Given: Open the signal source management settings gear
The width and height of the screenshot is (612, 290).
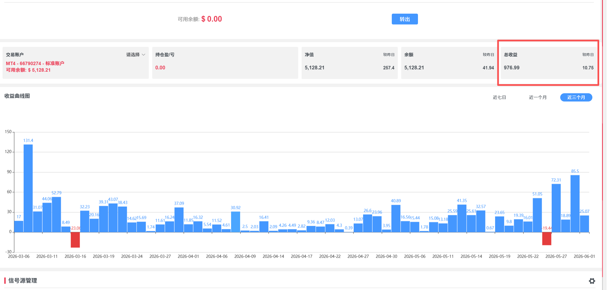Looking at the screenshot, I should (592, 281).
